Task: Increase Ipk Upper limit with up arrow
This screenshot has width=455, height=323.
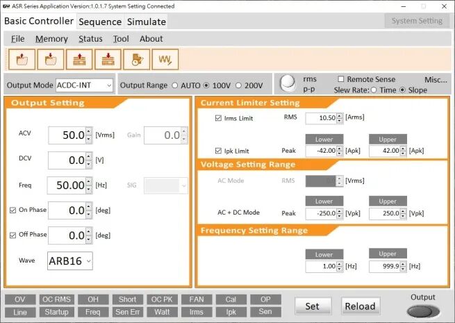Action: click(403, 149)
